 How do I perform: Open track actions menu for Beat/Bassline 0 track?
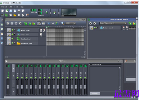pyautogui.click(x=9, y=39)
